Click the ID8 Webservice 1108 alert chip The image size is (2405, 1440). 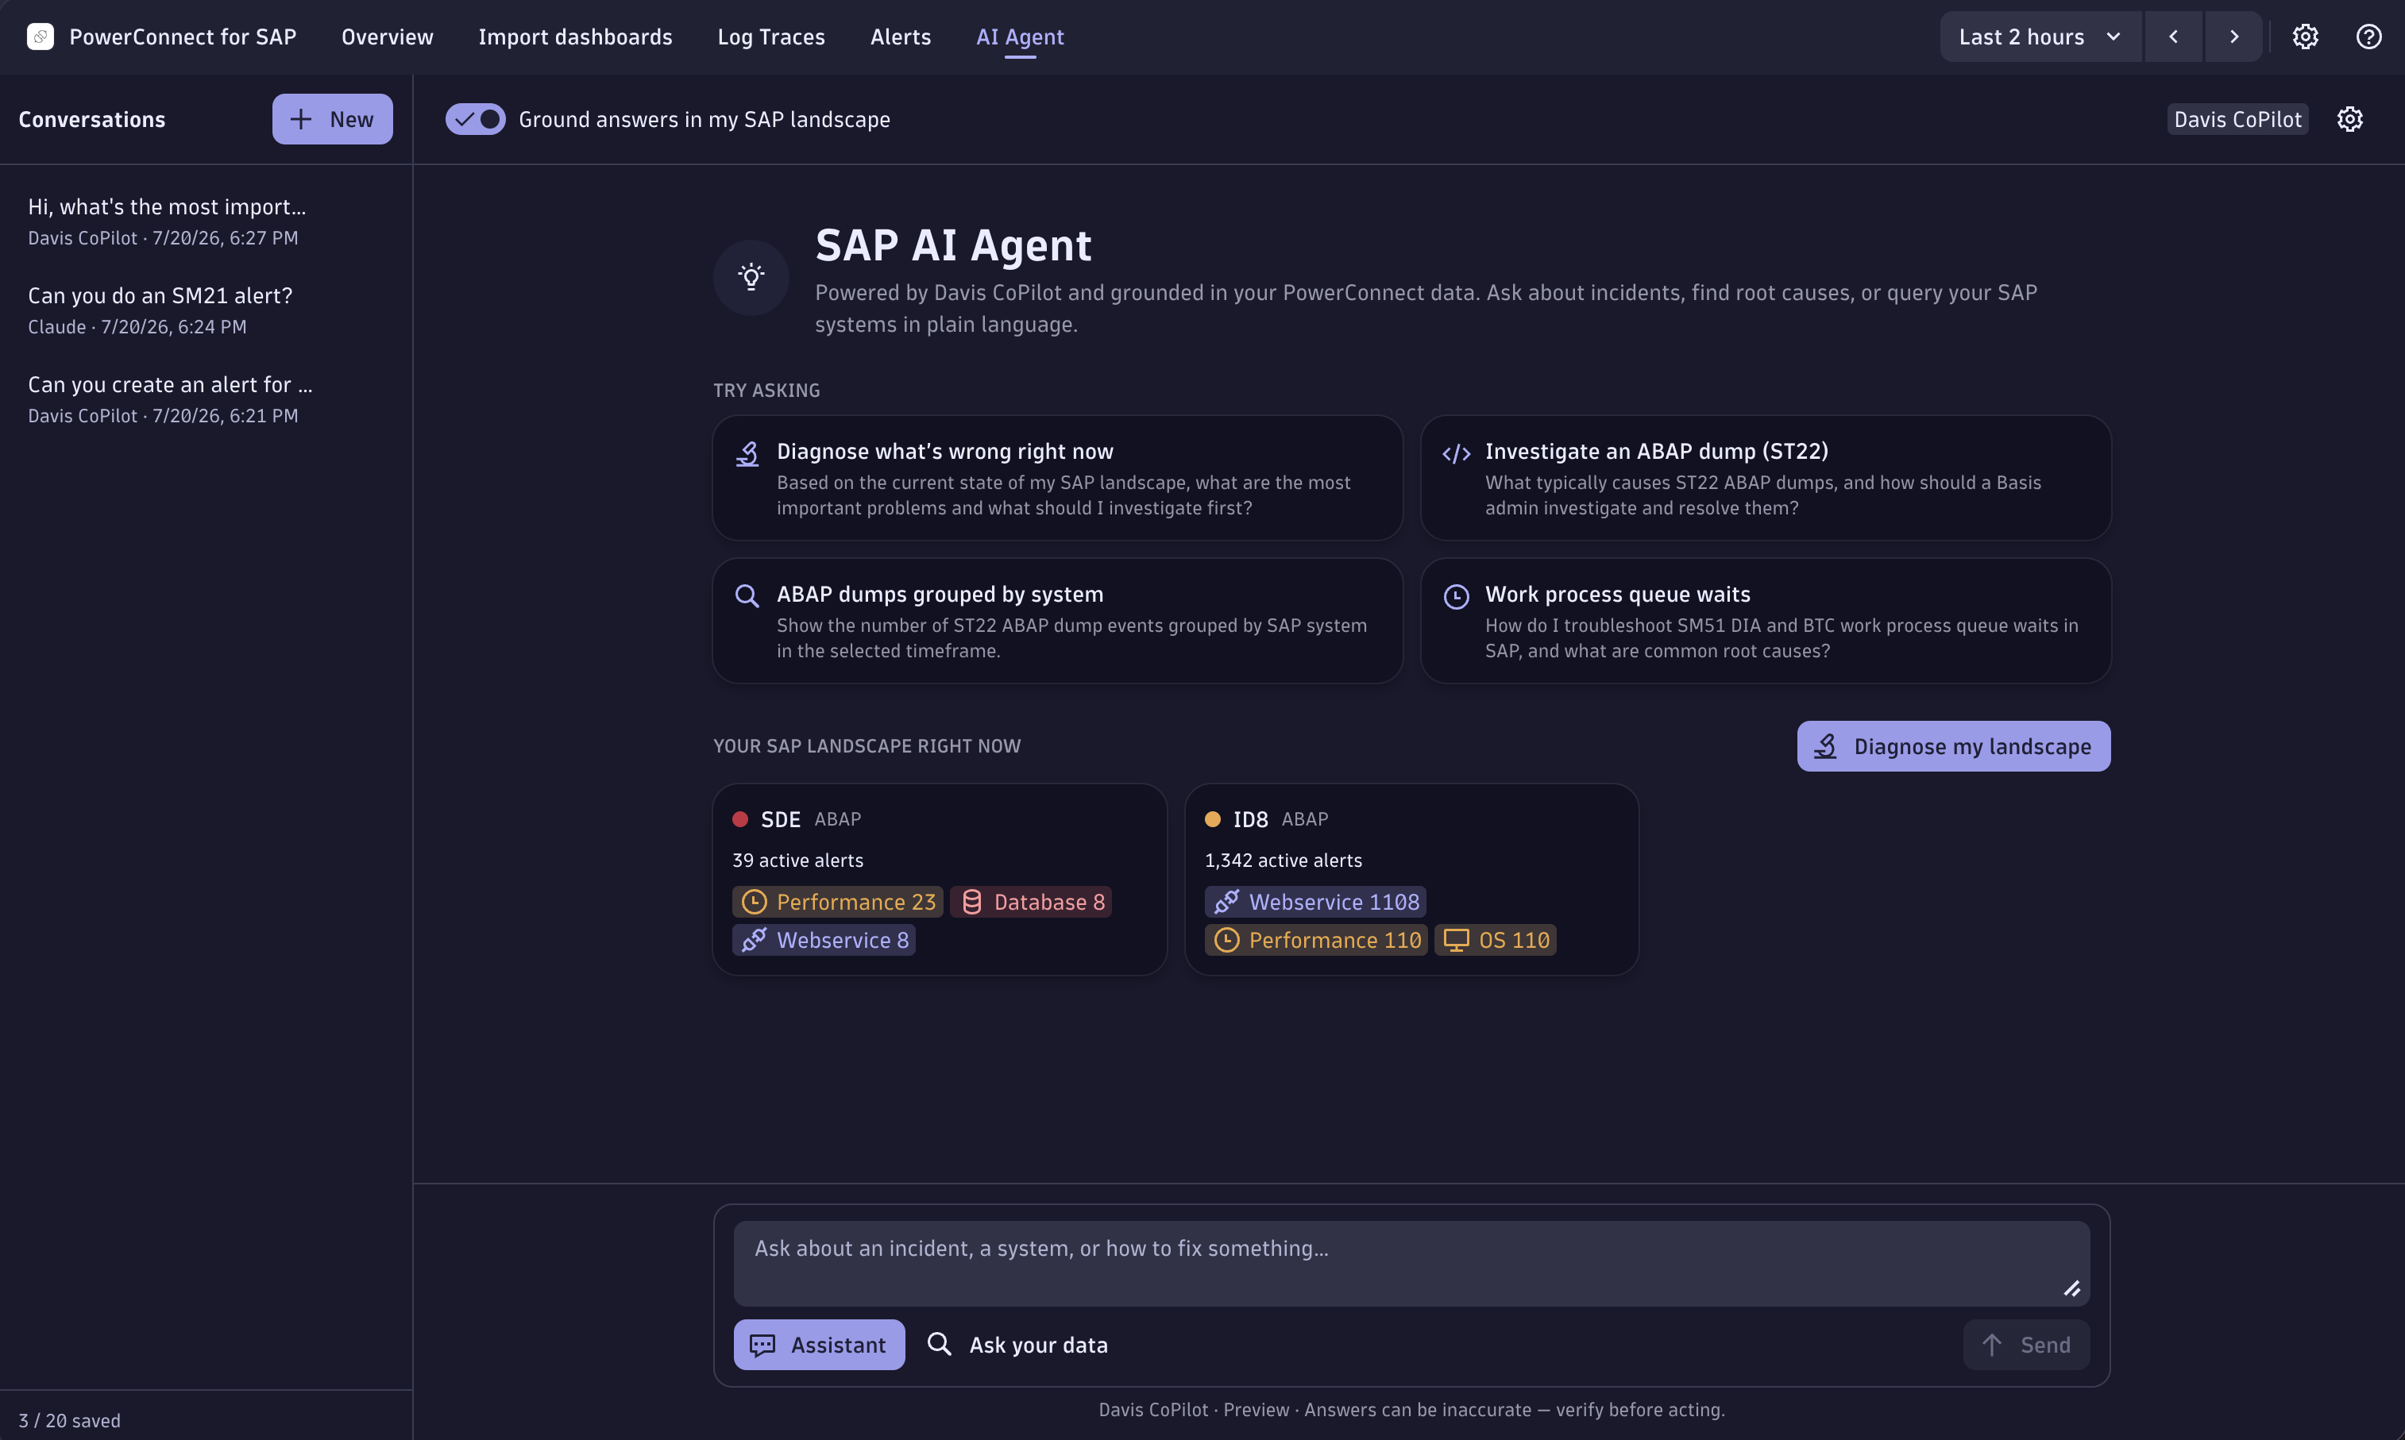[x=1315, y=903]
